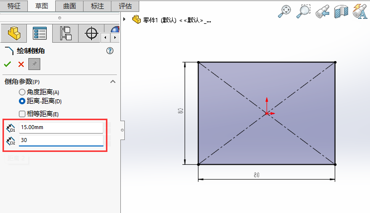Switch to the 特征 tab
This screenshot has width=370, height=213.
(14, 6)
